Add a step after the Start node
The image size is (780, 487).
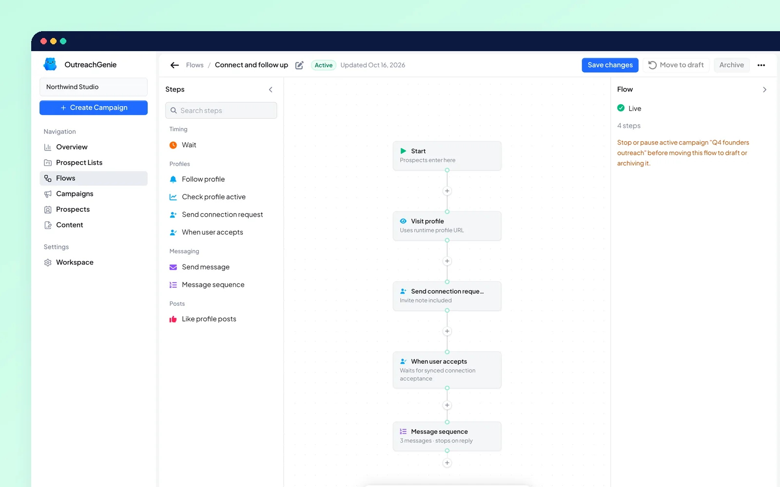click(447, 191)
